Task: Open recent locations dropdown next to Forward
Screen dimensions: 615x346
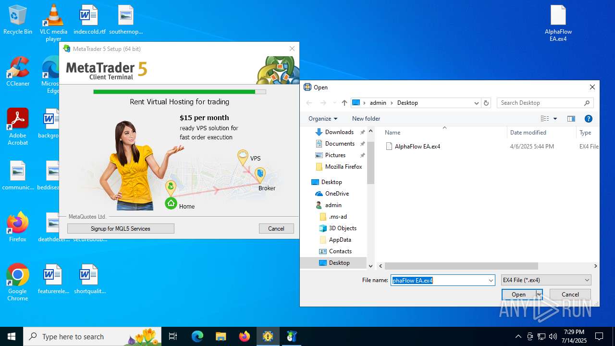Action: tap(334, 103)
